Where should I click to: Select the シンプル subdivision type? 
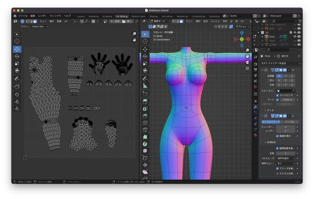[x=290, y=122]
